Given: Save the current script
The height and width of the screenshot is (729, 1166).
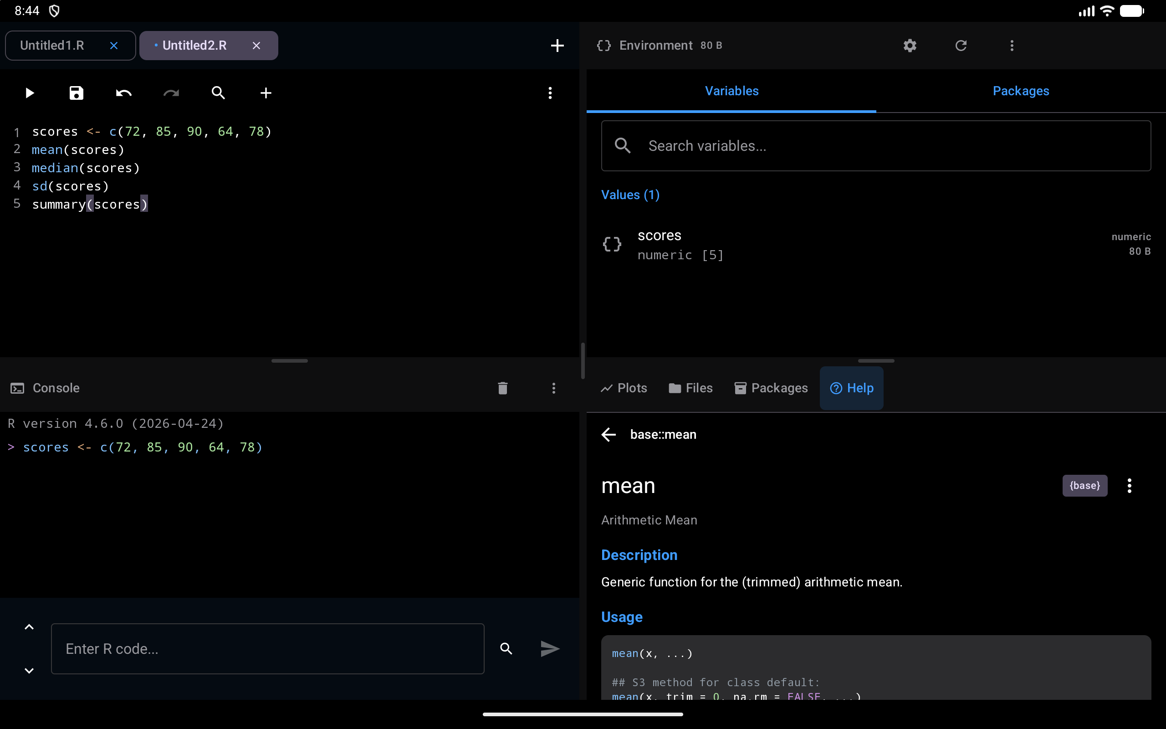Looking at the screenshot, I should coord(76,93).
